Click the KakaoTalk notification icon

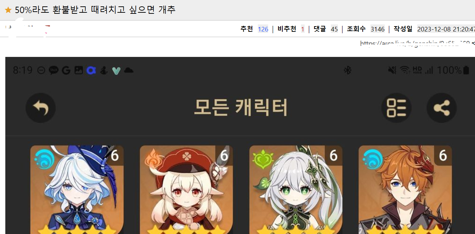tap(53, 70)
